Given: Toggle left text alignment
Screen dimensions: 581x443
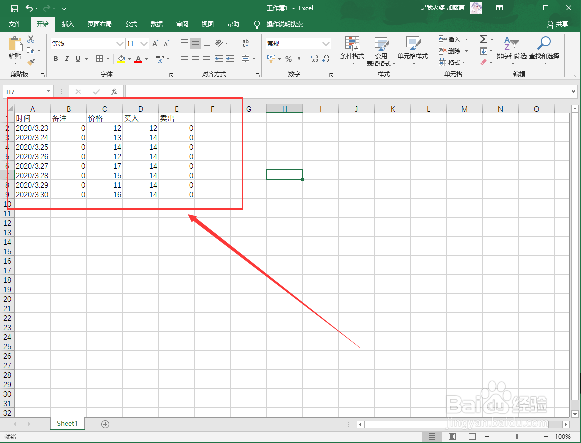Looking at the screenshot, I should [185, 59].
